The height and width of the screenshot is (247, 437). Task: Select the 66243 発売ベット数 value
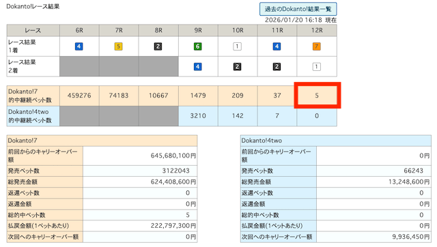[414, 171]
